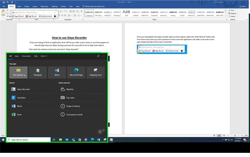Open the Select dropdown in the Editing group
250x157 pixels.
[232, 16]
